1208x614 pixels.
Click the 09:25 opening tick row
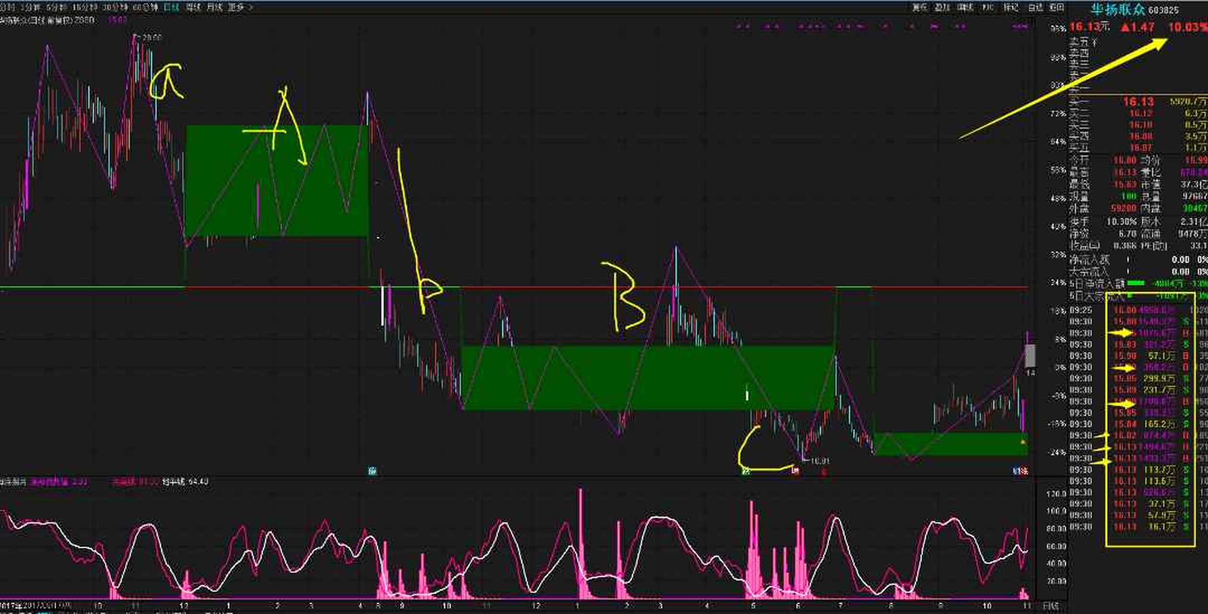click(x=1138, y=310)
